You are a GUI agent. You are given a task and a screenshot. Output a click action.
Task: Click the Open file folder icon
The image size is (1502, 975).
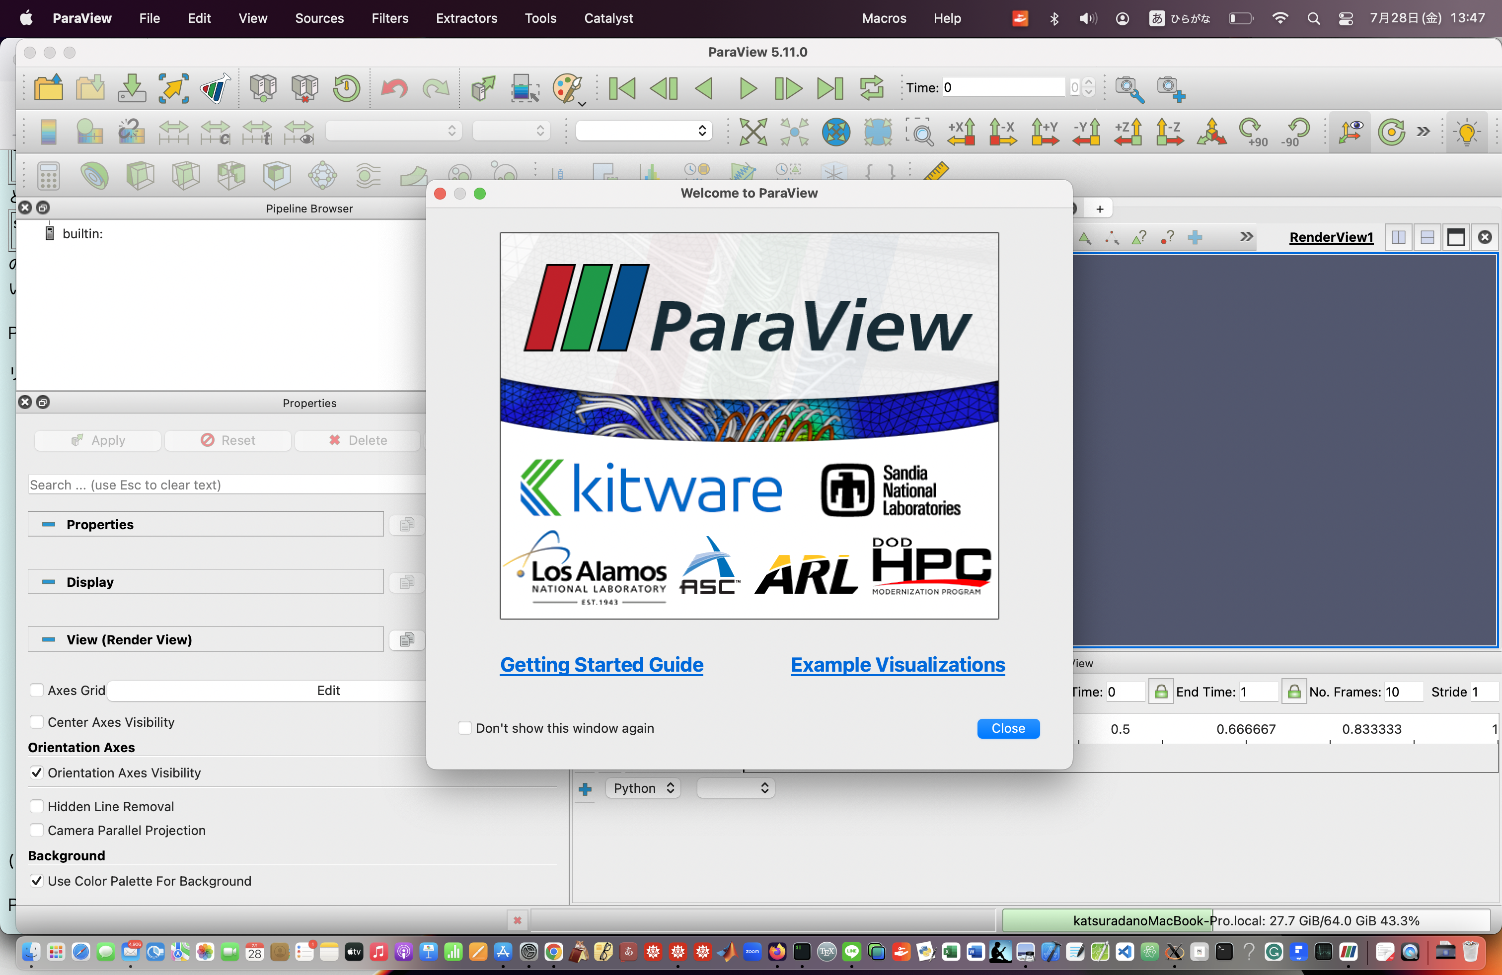[x=48, y=88]
